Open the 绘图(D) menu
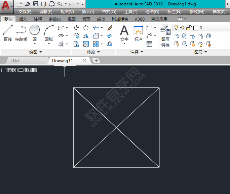This screenshot has height=194, width=230. click(152, 12)
